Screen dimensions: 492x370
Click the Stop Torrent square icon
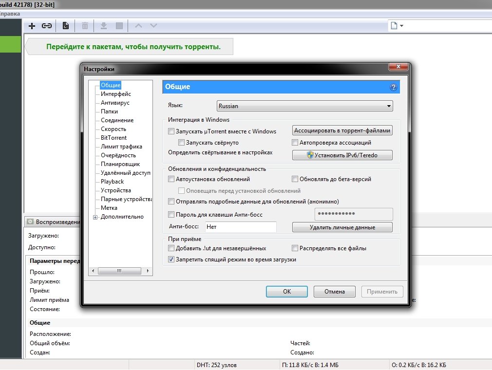click(119, 26)
